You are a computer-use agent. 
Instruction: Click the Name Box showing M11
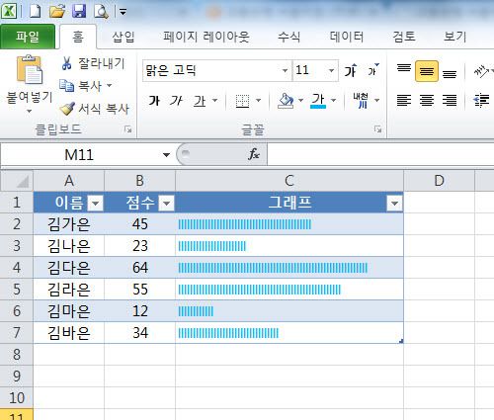coord(79,154)
